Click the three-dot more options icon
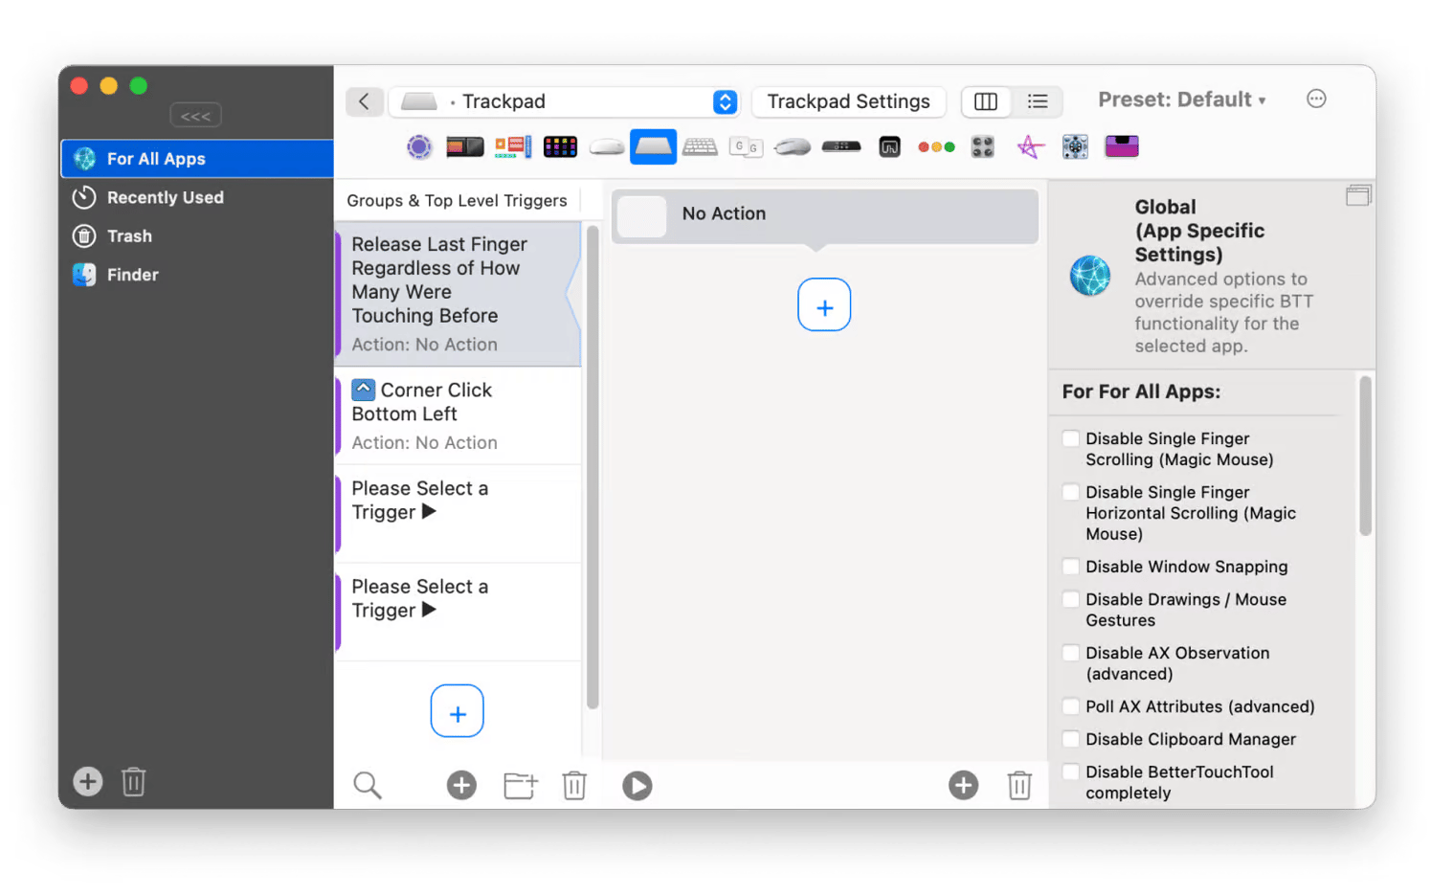Screen dimensions: 1430x894 tap(1316, 100)
